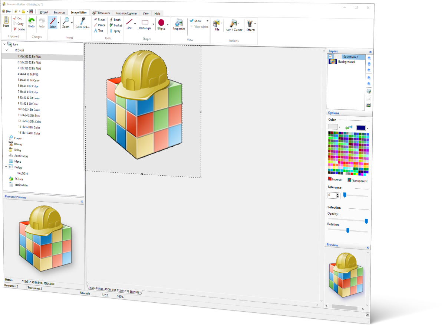Click the Paste icon in Clipboard group
The image size is (445, 325).
pyautogui.click(x=6, y=22)
